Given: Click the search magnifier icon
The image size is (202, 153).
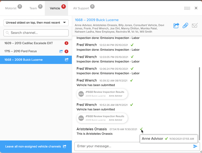Looking at the screenshot, I should [x=8, y=33].
